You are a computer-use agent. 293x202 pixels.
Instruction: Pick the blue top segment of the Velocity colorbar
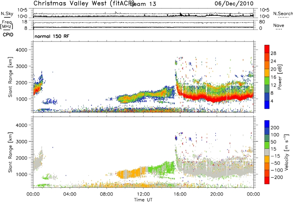(267, 124)
